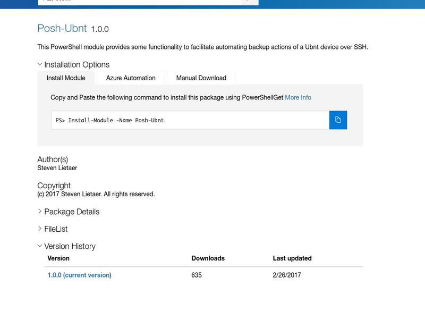
Task: Click author name Steven Lietaer
Action: point(57,168)
